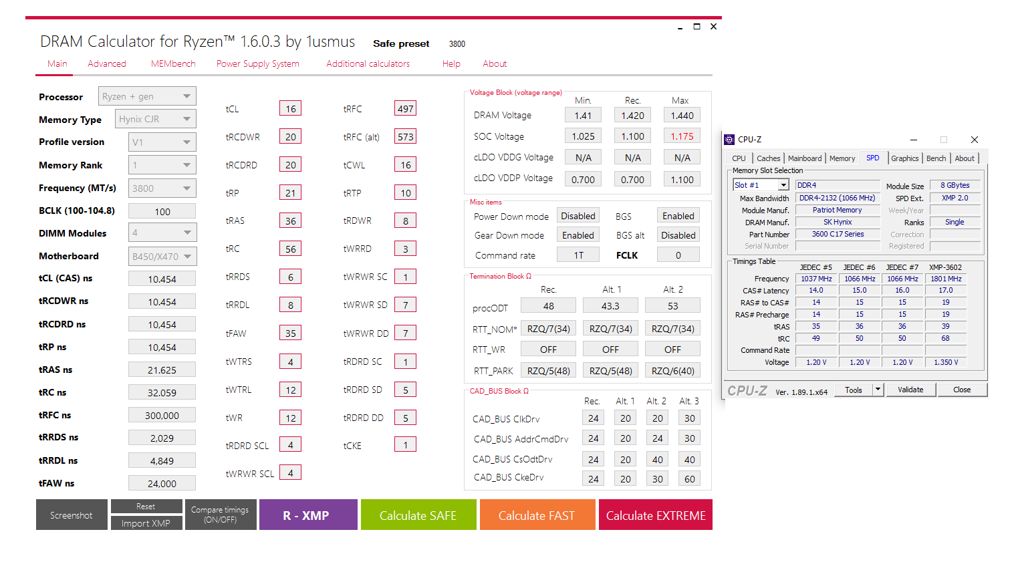The height and width of the screenshot is (562, 1012).
Task: Open the About tab in CPU-Z
Action: (965, 158)
